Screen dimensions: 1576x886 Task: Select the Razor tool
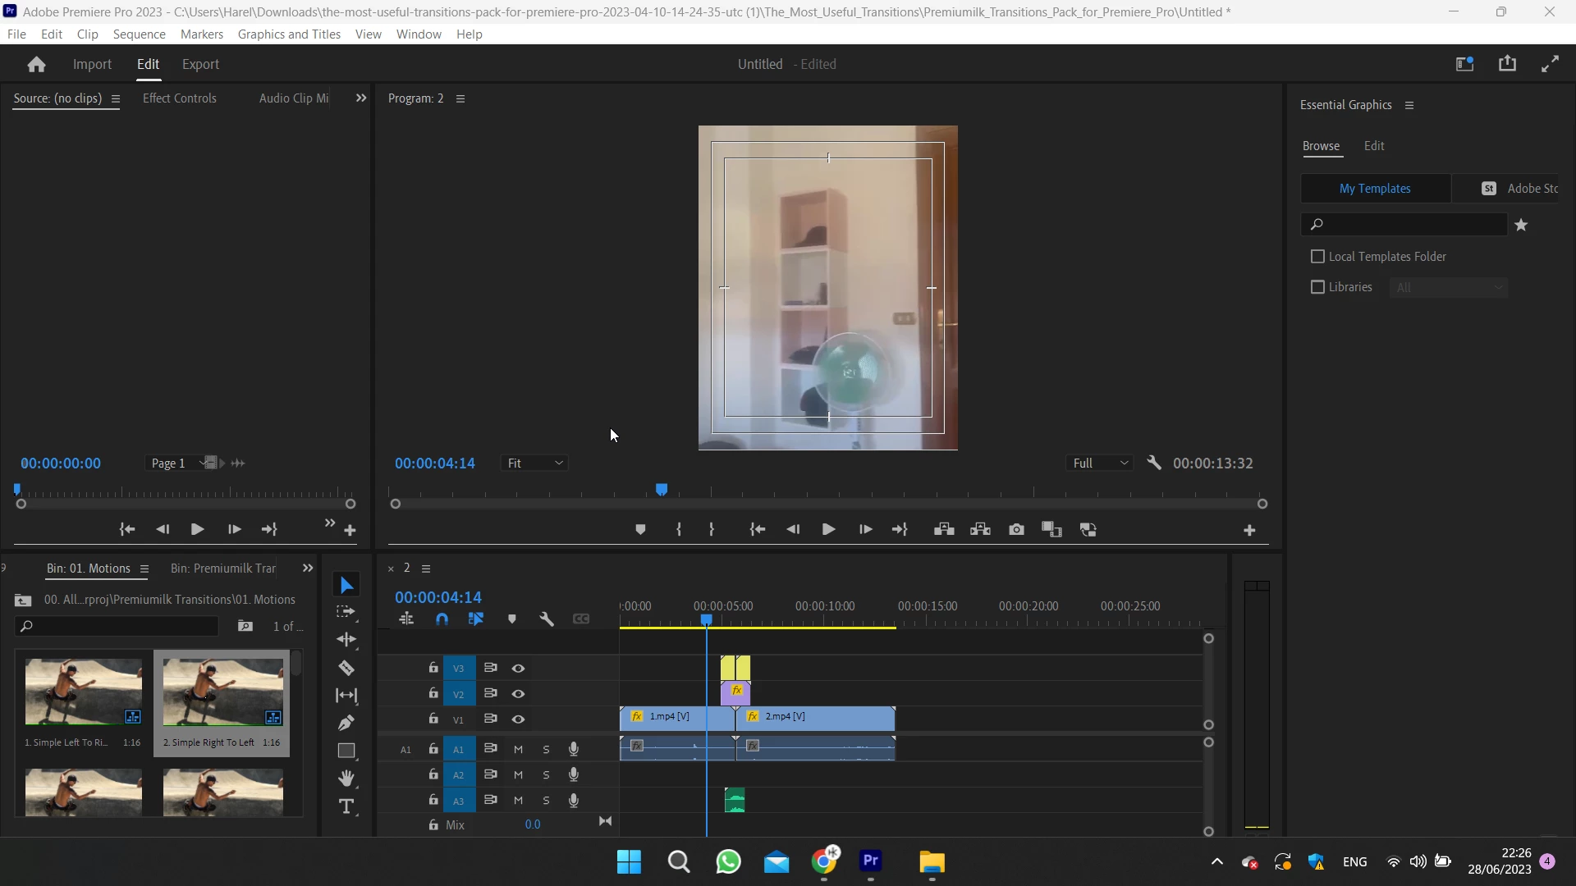(x=346, y=668)
